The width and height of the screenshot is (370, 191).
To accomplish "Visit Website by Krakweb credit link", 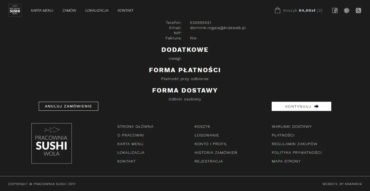I will pyautogui.click(x=342, y=184).
